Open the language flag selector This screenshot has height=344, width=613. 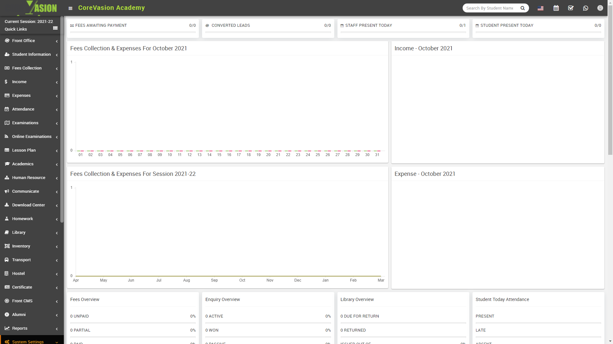click(541, 8)
